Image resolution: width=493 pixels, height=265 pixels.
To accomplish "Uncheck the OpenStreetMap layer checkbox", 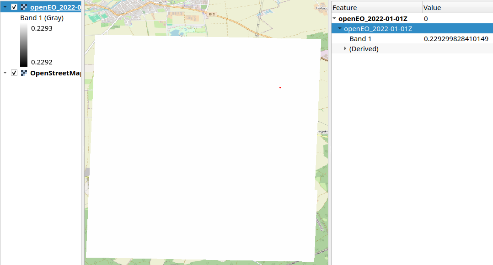I will tap(14, 73).
